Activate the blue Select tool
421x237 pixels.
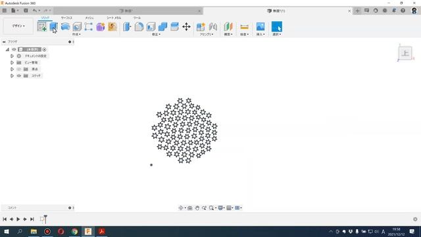(x=277, y=26)
